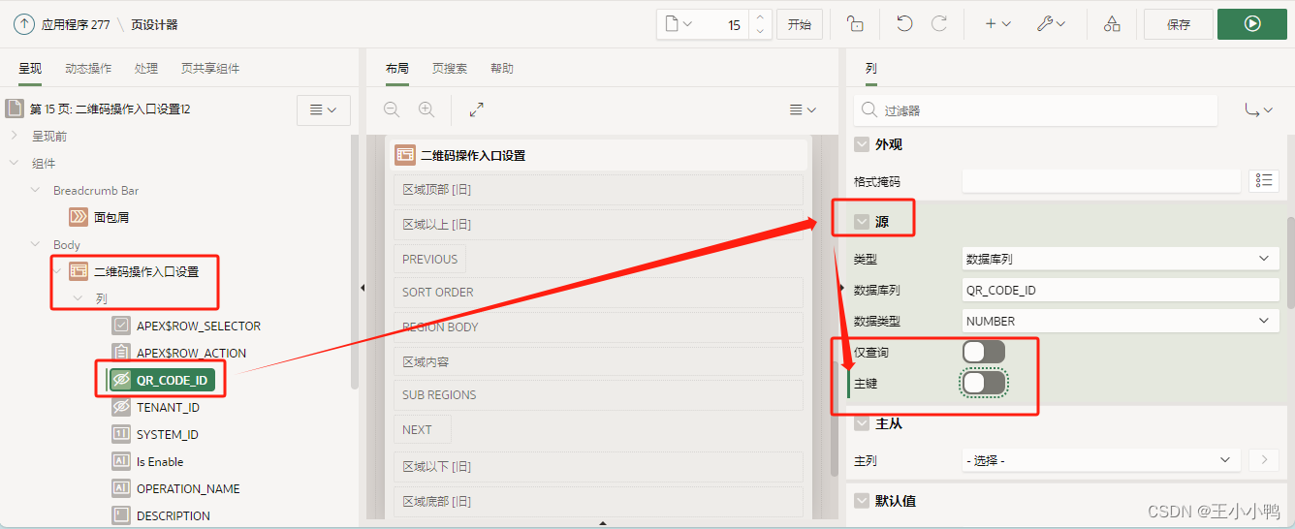Expand the 呈现前 tree node

[x=15, y=136]
